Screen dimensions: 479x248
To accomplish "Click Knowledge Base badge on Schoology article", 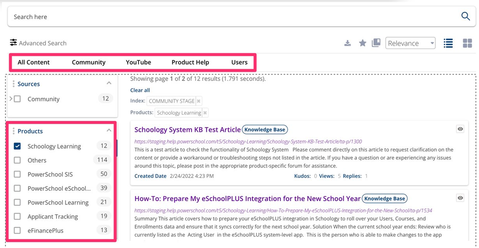I will click(265, 130).
